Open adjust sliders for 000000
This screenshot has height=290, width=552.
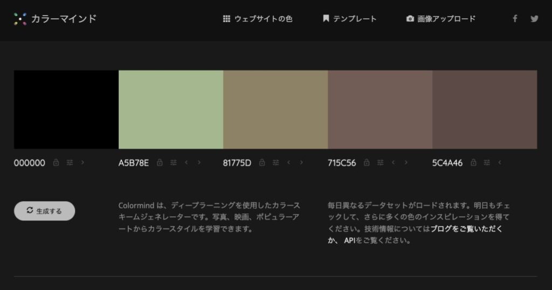[70, 162]
